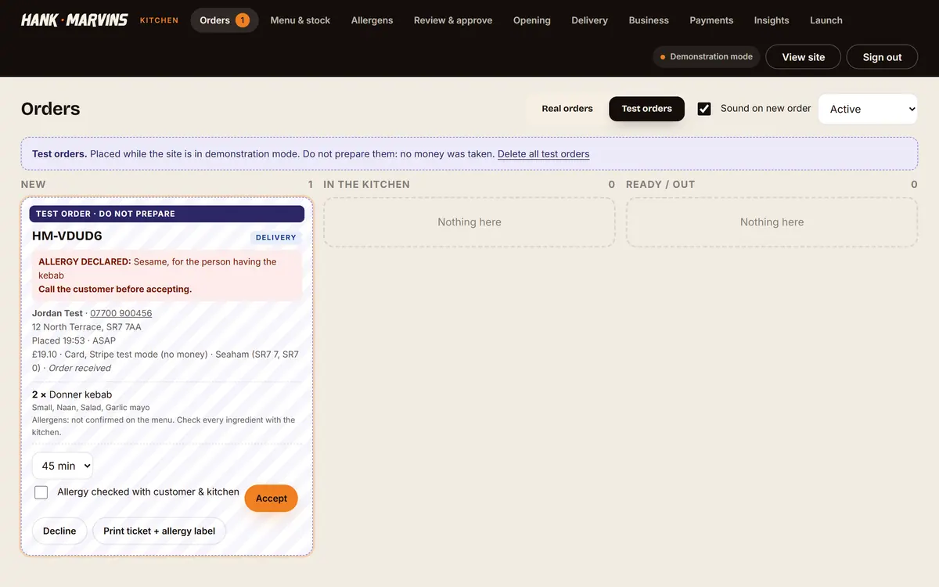Screen dimensions: 939x587
Task: Open the Menu & stock tab
Action: pyautogui.click(x=300, y=20)
